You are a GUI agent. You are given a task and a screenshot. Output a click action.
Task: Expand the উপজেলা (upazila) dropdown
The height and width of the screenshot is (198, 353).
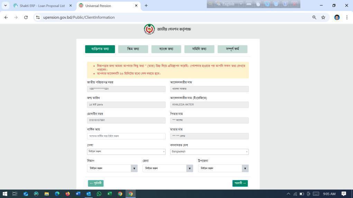pos(223,168)
